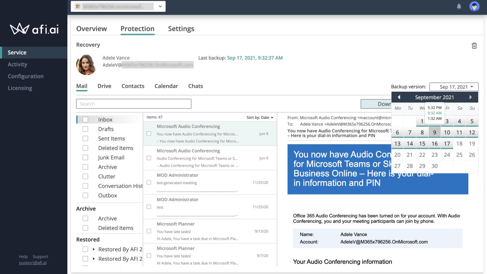The width and height of the screenshot is (487, 274).
Task: Open the Contacts tab
Action: (x=133, y=86)
